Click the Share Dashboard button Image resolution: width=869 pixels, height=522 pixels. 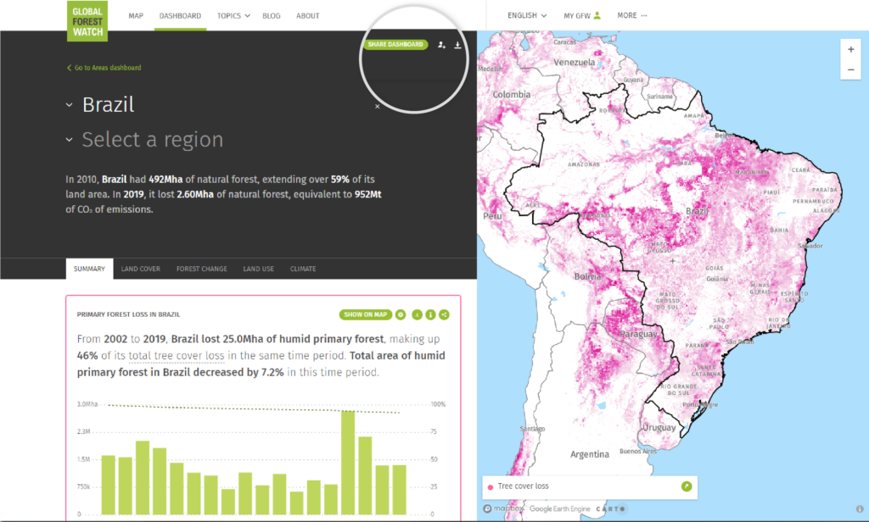click(395, 44)
